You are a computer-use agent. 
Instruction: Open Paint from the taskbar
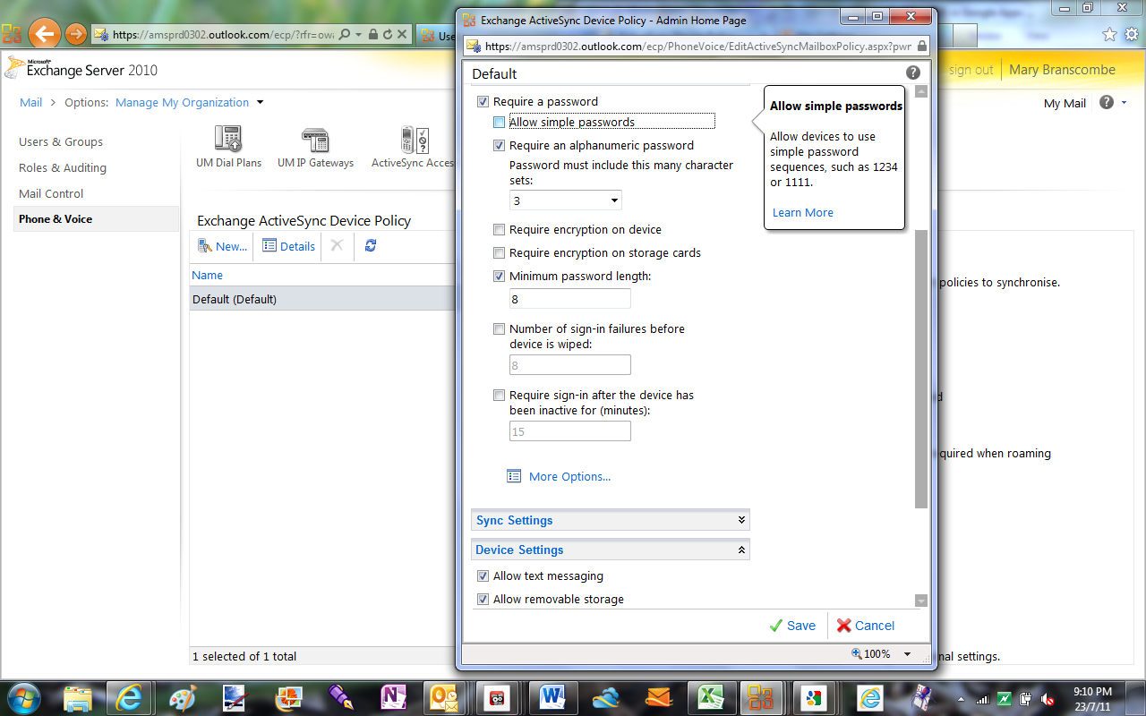click(x=182, y=697)
